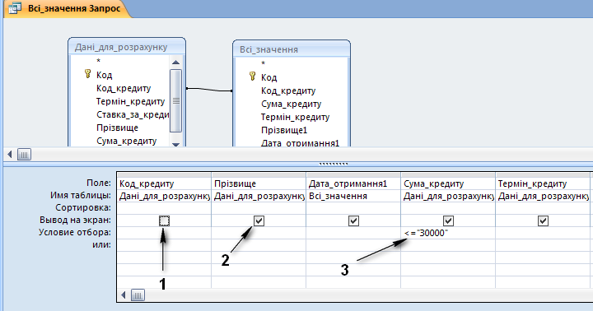Click scroll-down arrow in Дані_для_розрахунку field list
593x311 pixels.
[x=176, y=144]
